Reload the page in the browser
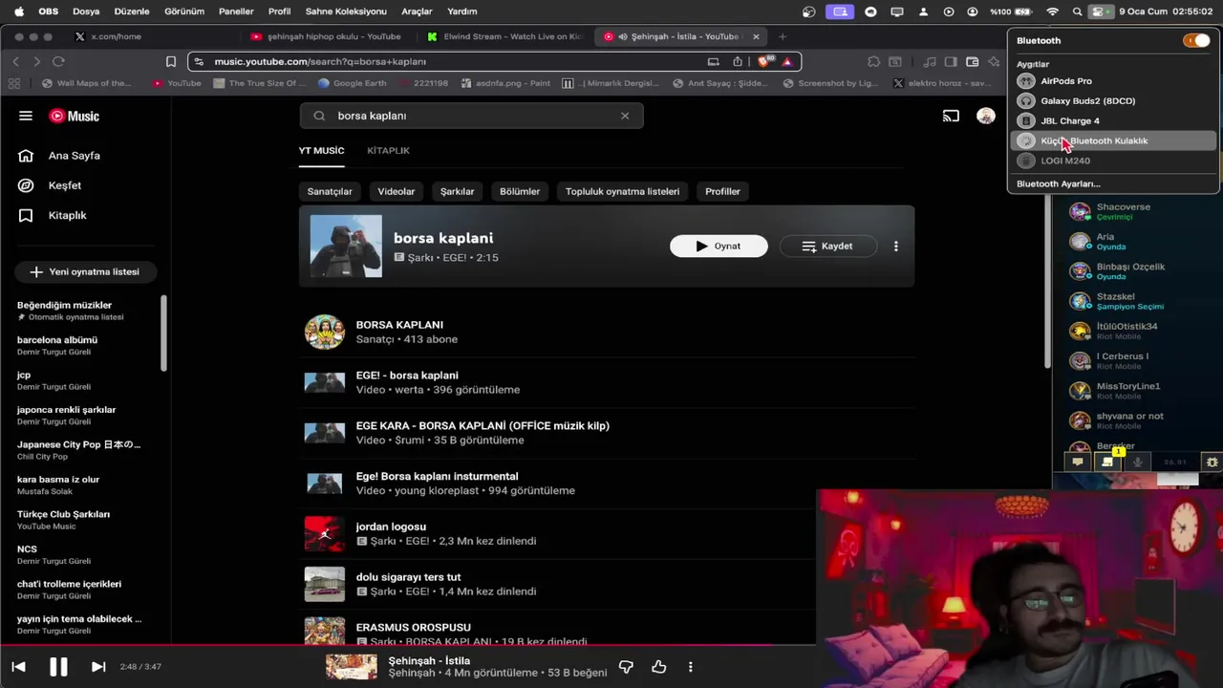The height and width of the screenshot is (688, 1223). [58, 61]
